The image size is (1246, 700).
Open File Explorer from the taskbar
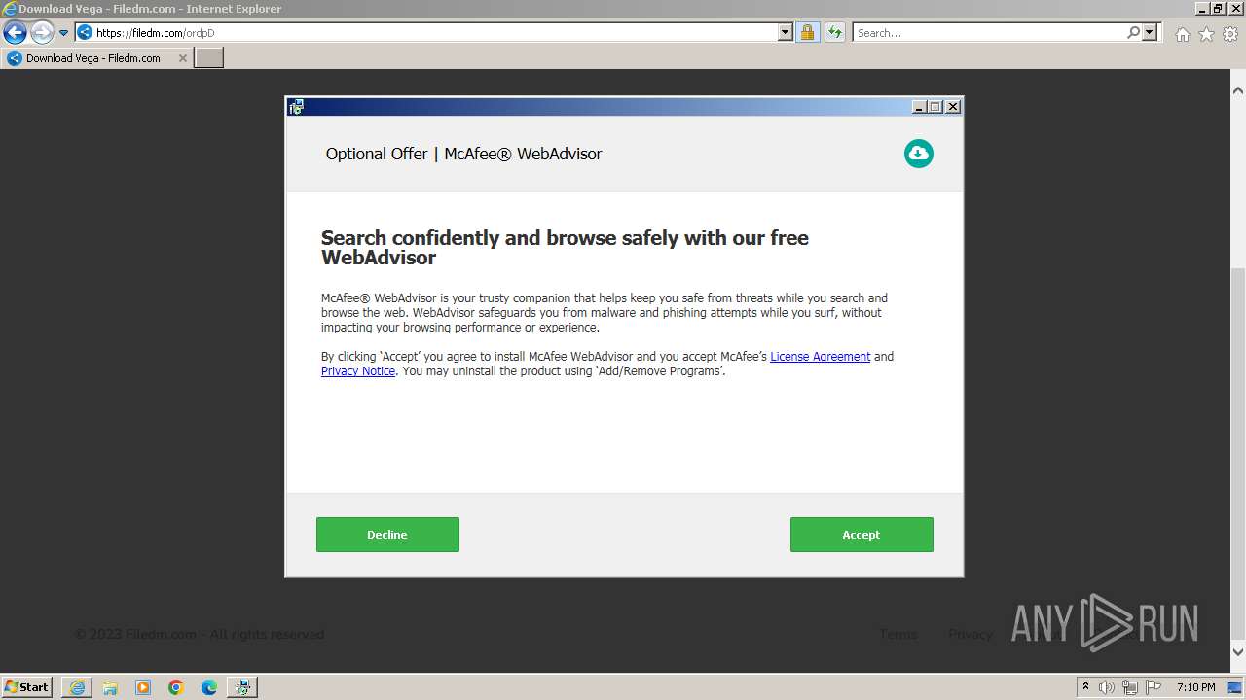point(110,687)
